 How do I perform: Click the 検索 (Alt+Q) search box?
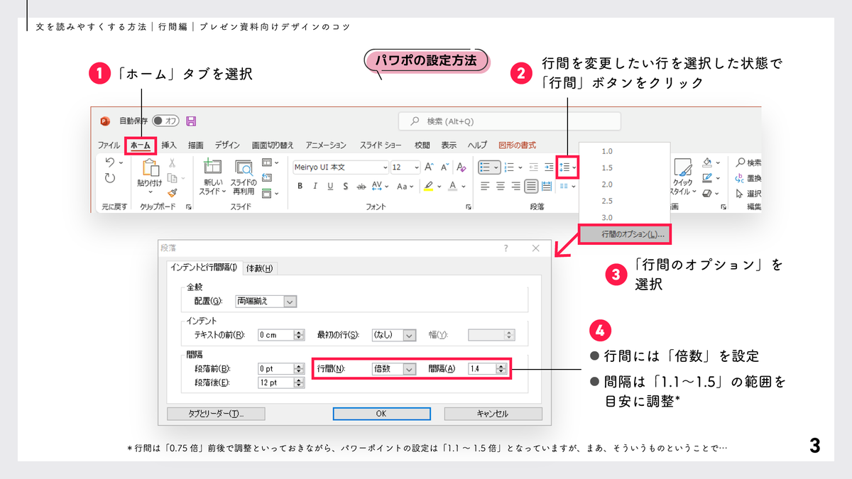509,121
